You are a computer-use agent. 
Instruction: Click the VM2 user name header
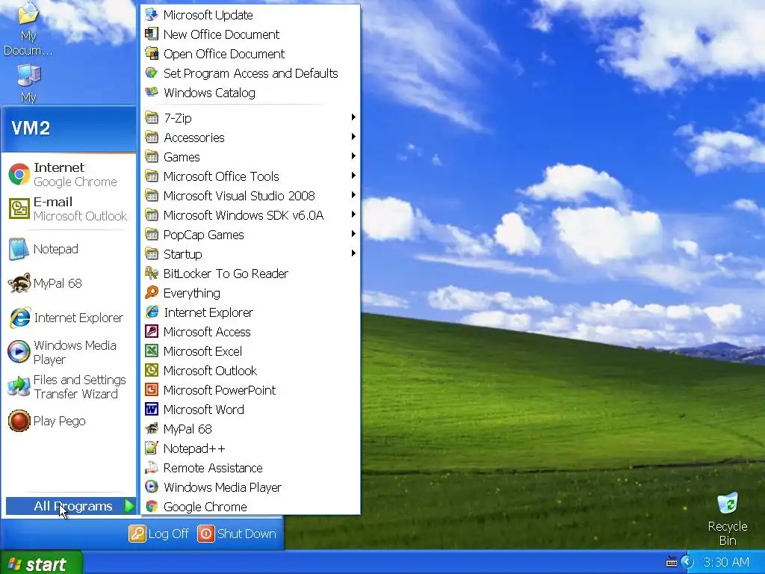click(30, 128)
